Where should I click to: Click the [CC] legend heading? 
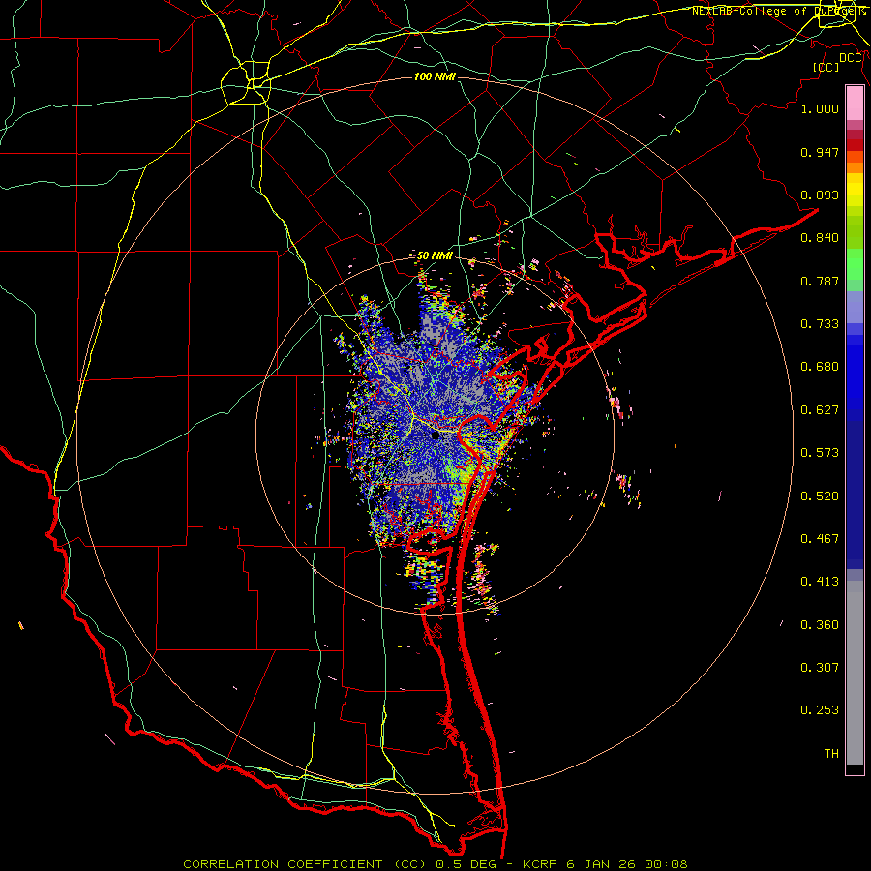coord(826,67)
